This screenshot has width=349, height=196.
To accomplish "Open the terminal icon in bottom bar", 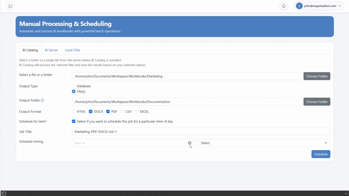I will point(3,194).
